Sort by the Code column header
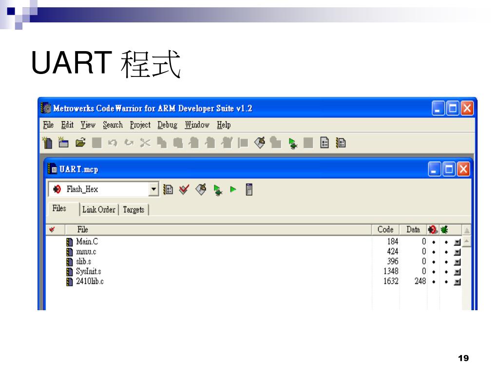This screenshot has height=374, width=499. coord(385,230)
